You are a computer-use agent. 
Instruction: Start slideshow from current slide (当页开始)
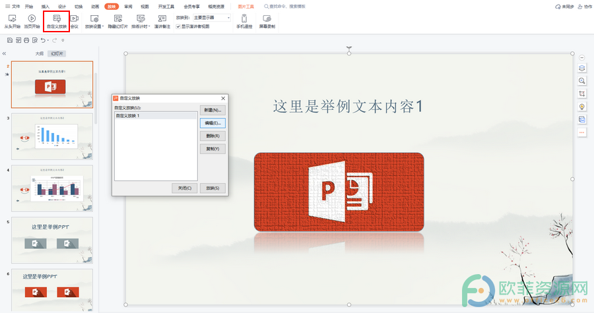(32, 22)
